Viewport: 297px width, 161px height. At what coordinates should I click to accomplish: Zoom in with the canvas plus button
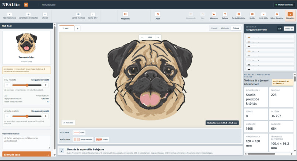pos(158,37)
